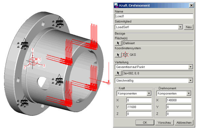Click the Abbrechen button
Viewport: 198px width, 130px height.
[x=184, y=122]
